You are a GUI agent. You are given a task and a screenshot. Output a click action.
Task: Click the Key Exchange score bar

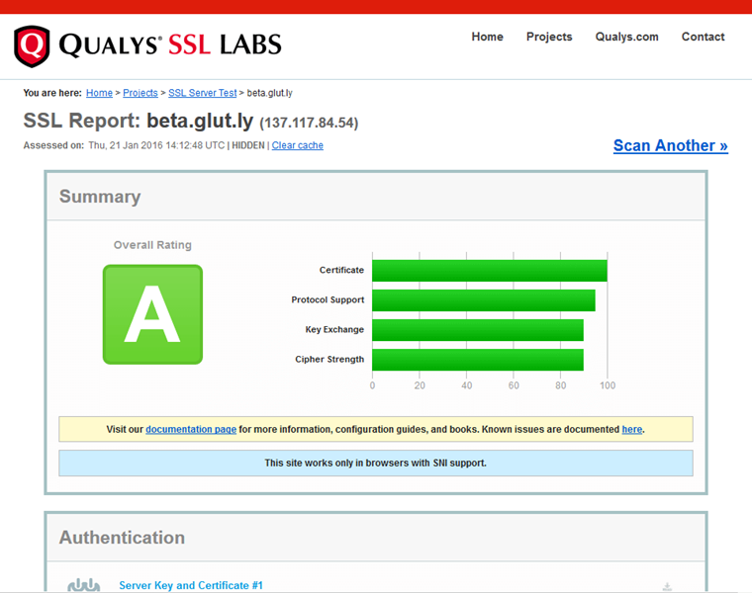(x=478, y=330)
